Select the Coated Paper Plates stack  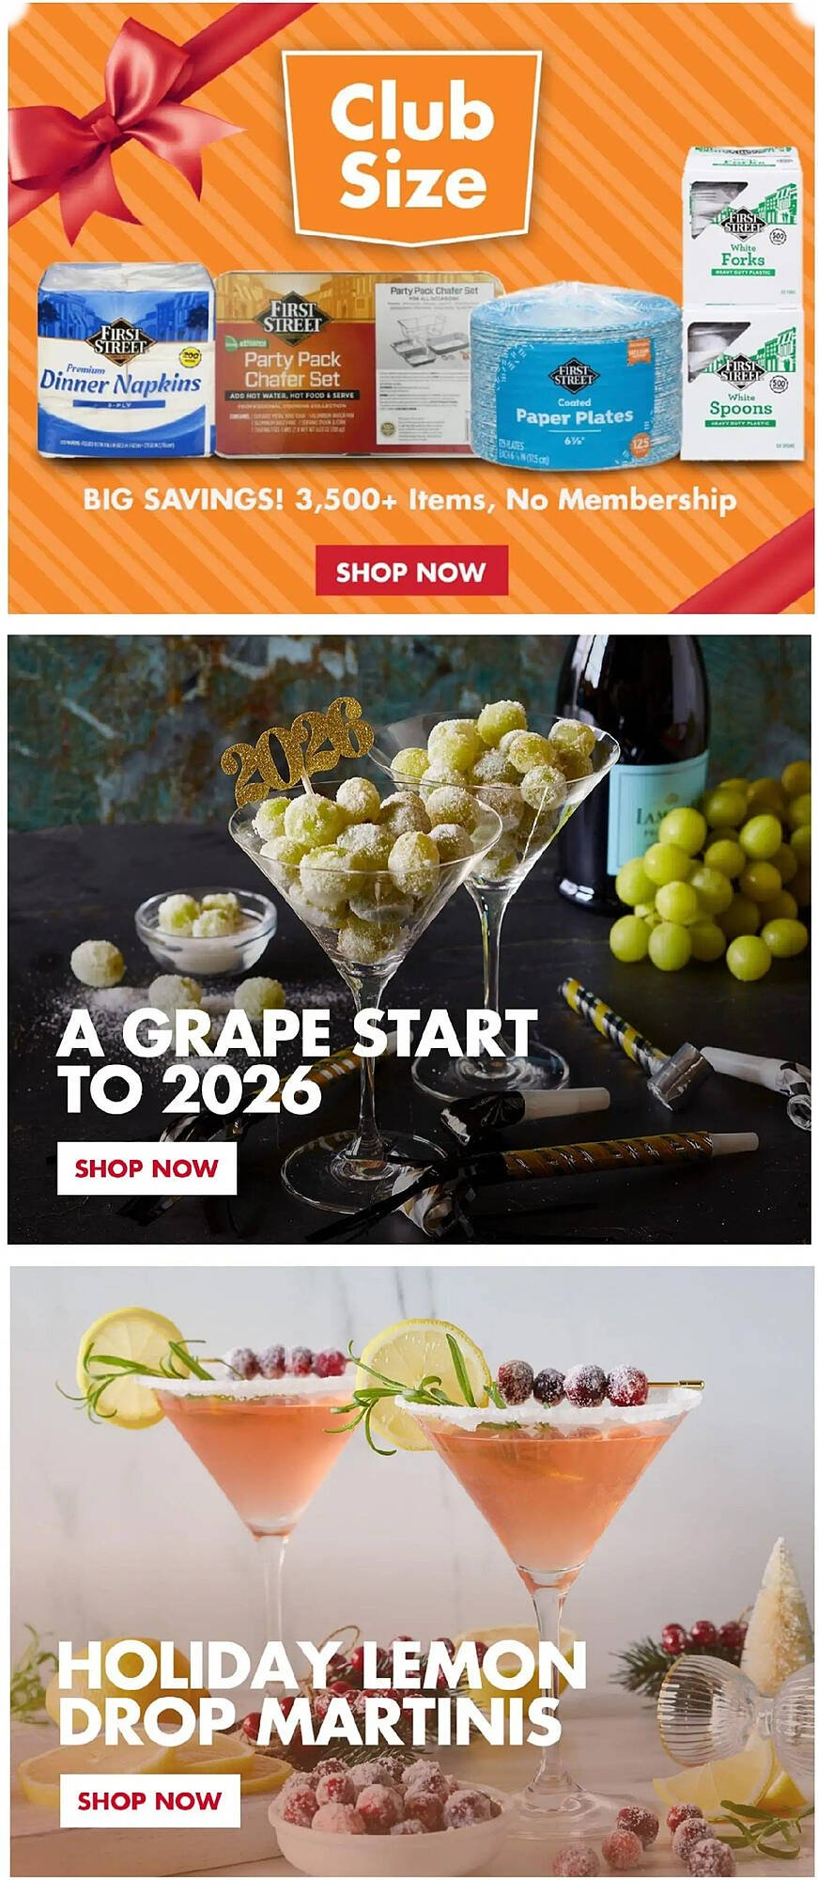tap(575, 376)
